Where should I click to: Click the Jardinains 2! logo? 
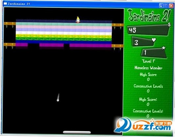click(x=149, y=16)
